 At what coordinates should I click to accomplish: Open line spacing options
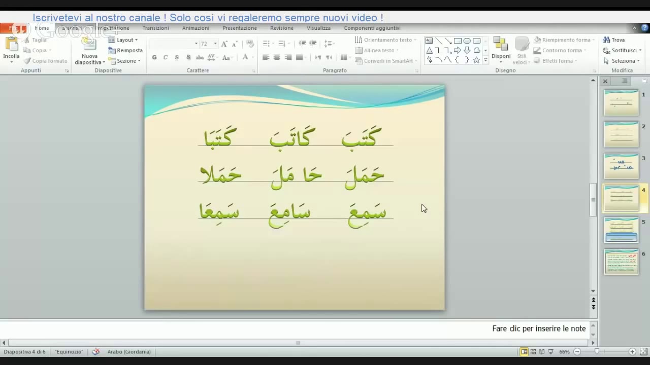(329, 44)
